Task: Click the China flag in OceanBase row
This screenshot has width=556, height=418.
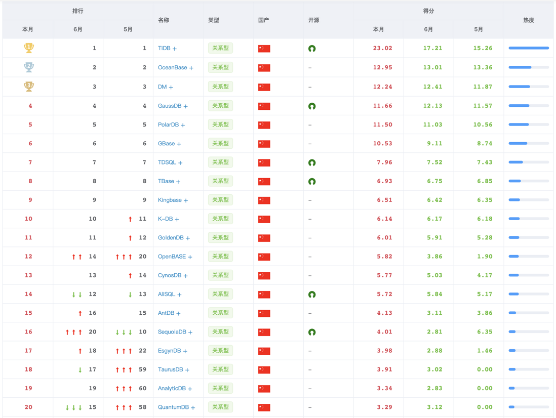Action: (264, 68)
